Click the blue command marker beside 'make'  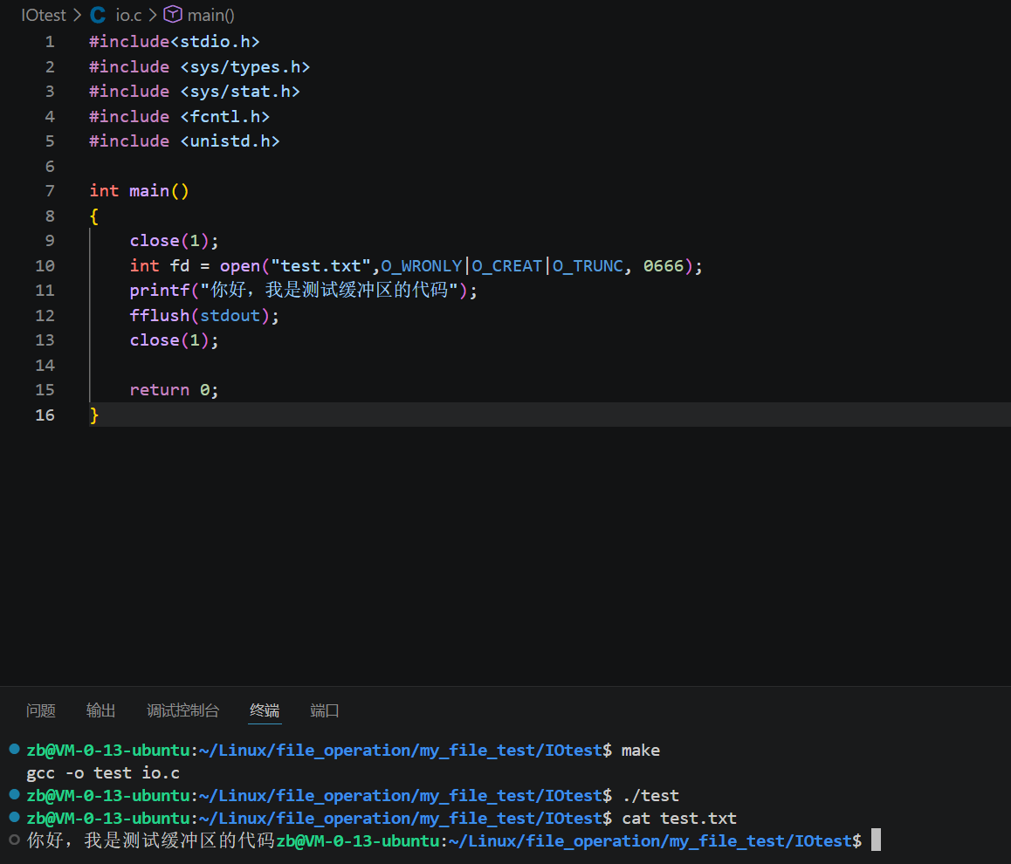coord(14,750)
